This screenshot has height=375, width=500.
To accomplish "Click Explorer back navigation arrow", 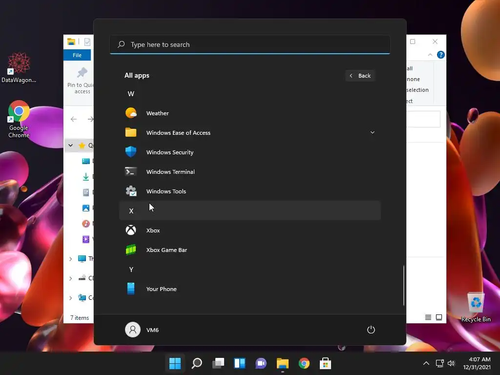I will coord(74,119).
